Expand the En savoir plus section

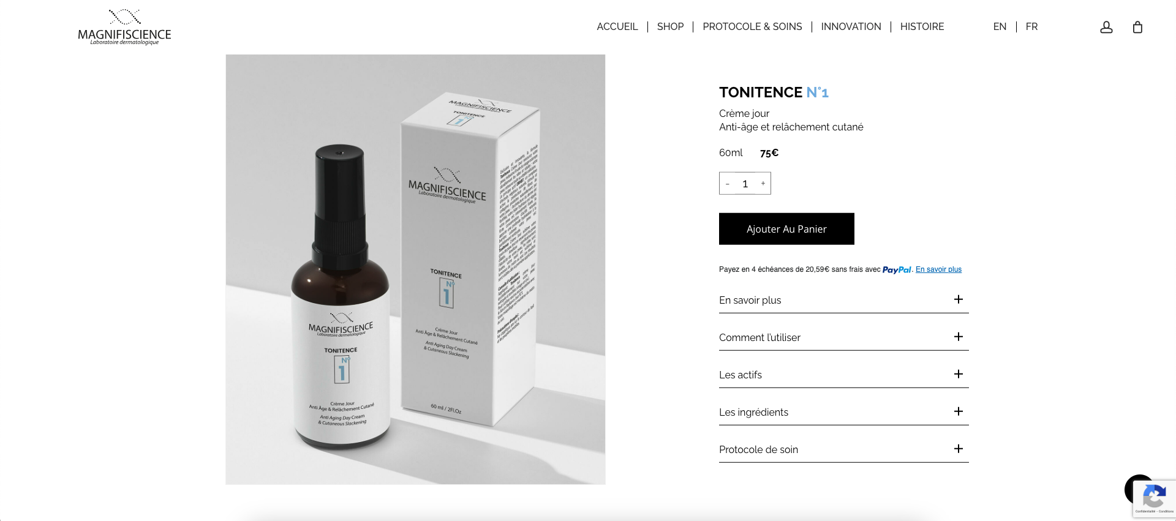coord(843,300)
